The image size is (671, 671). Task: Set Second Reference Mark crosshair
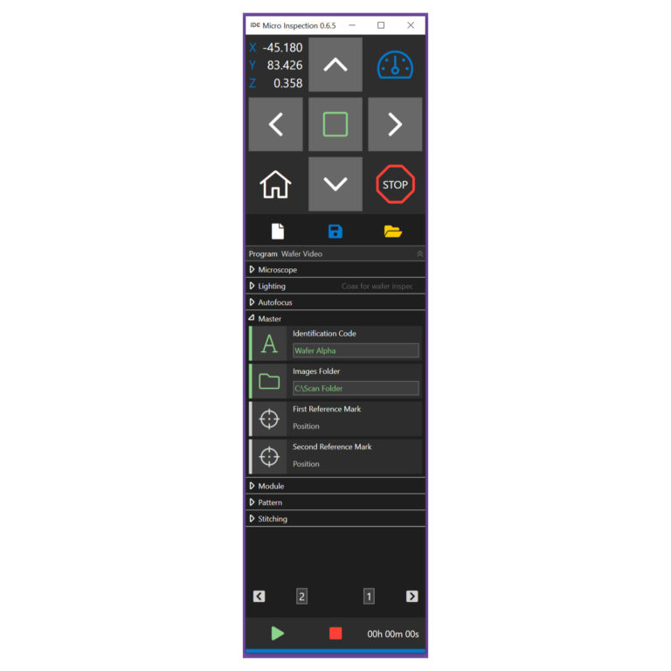[x=269, y=457]
